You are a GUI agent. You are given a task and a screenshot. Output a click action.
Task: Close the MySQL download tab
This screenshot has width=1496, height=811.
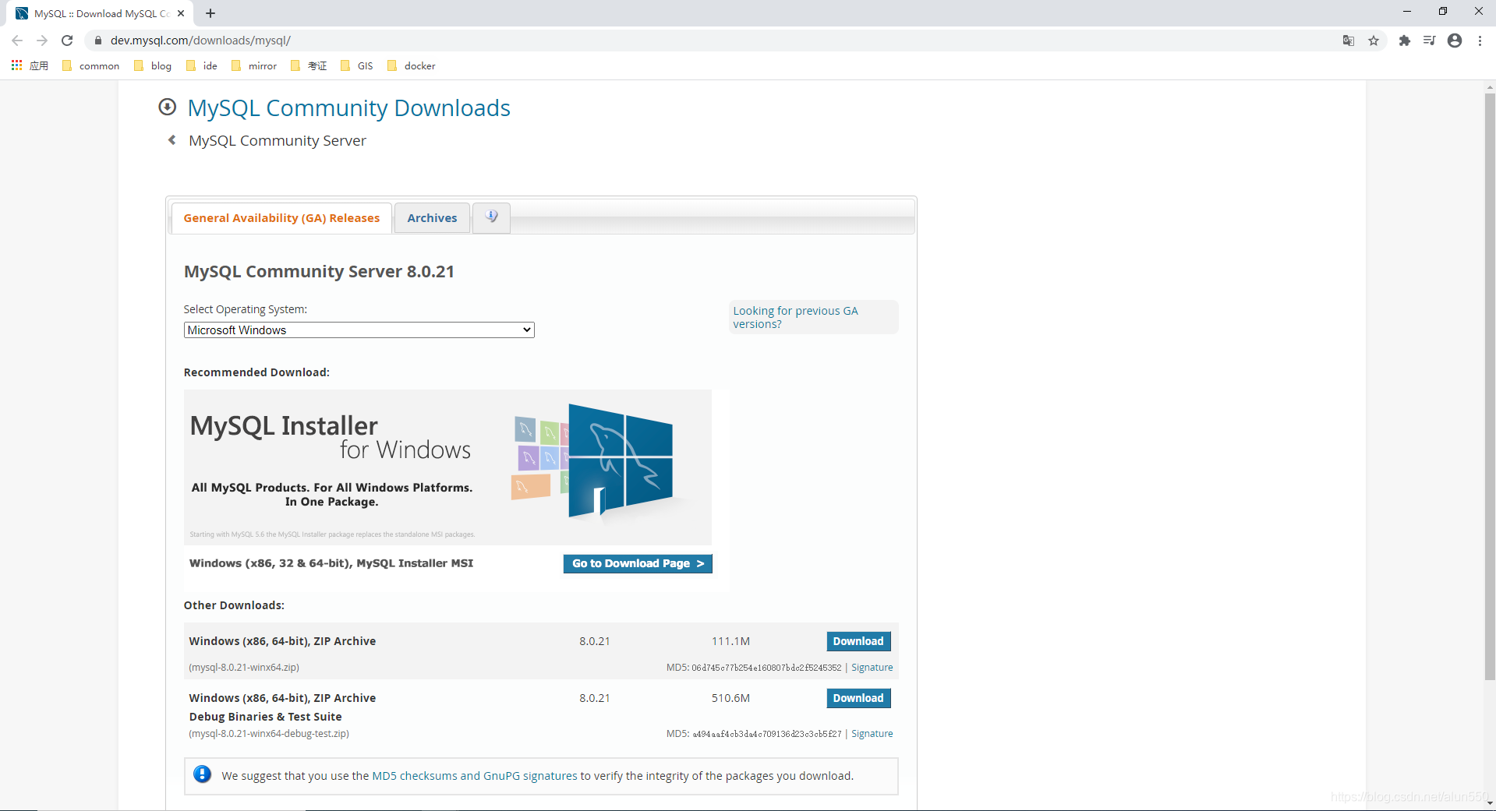181,13
